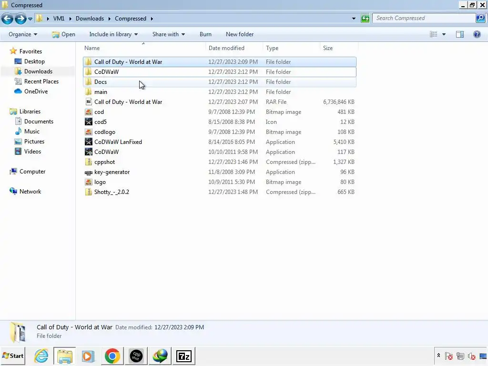The width and height of the screenshot is (488, 366).
Task: Open the Documents library
Action: pos(39,122)
